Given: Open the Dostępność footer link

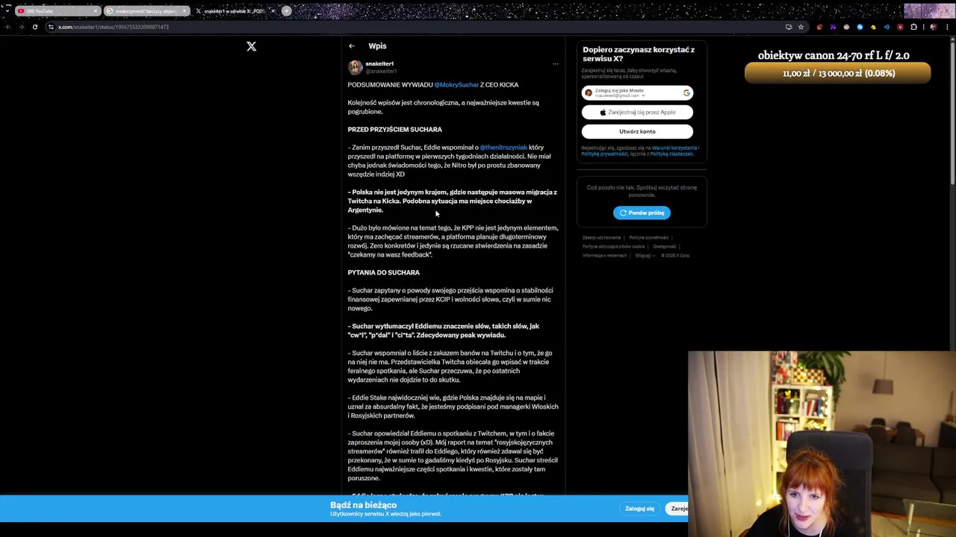Looking at the screenshot, I should click(664, 247).
